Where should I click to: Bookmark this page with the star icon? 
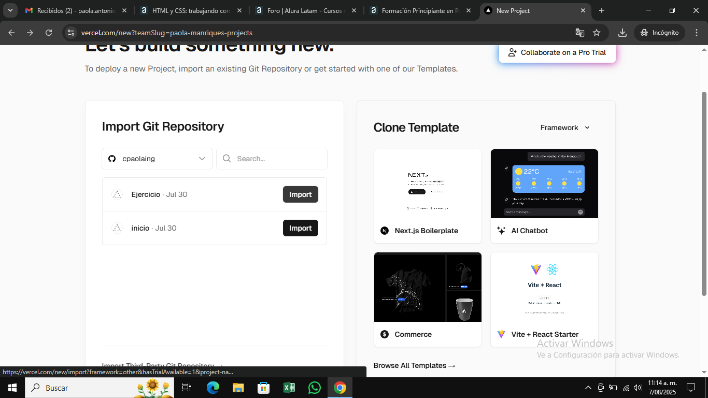597,33
